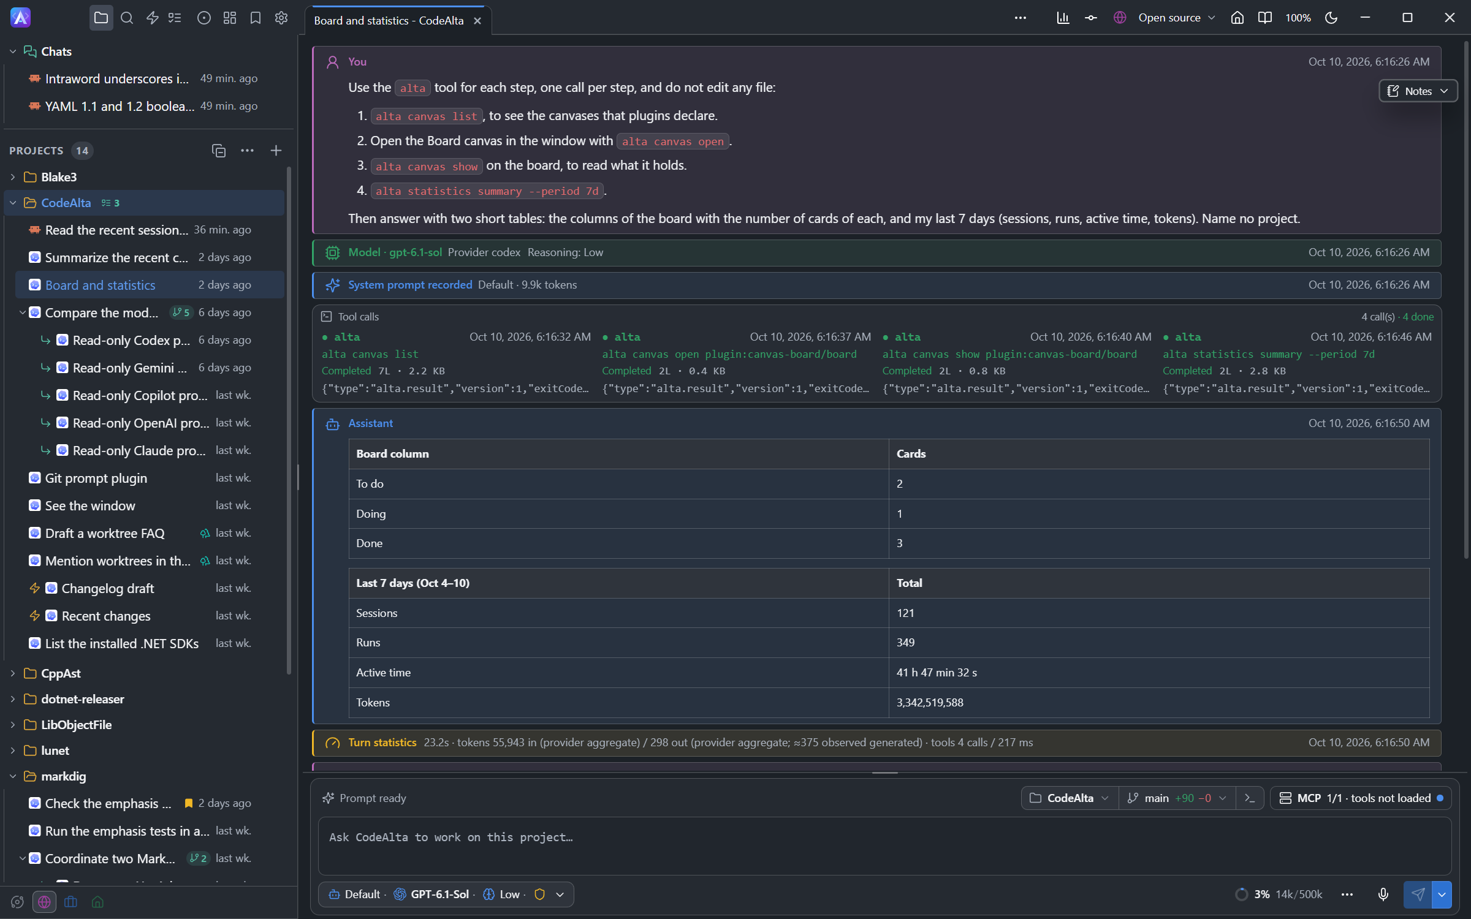Open the grid plugins icon in toolbar
Image resolution: width=1471 pixels, height=919 pixels.
point(230,18)
